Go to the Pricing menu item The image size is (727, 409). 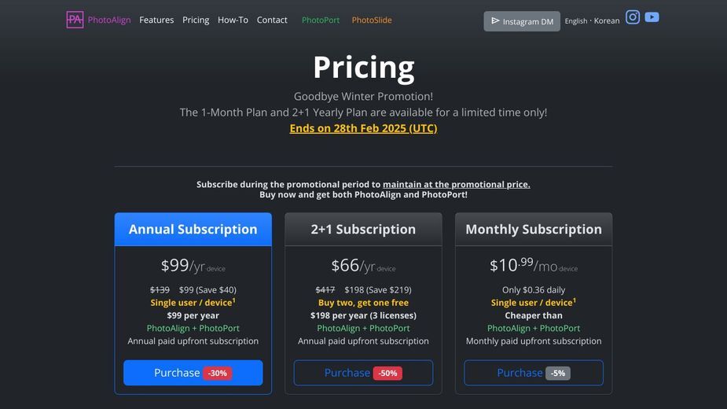tap(196, 20)
